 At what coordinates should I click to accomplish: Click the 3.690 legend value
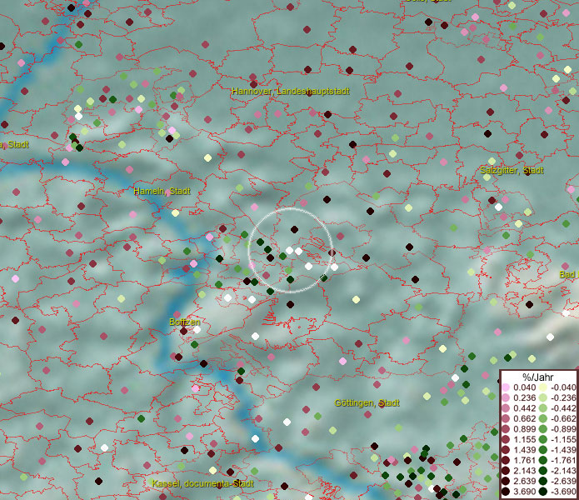(524, 492)
